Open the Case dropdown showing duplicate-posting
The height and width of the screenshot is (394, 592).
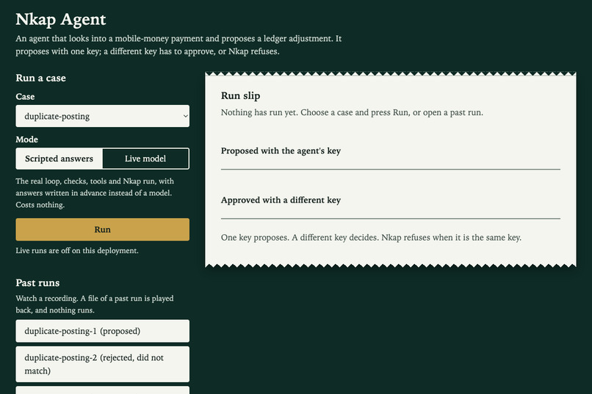(102, 116)
